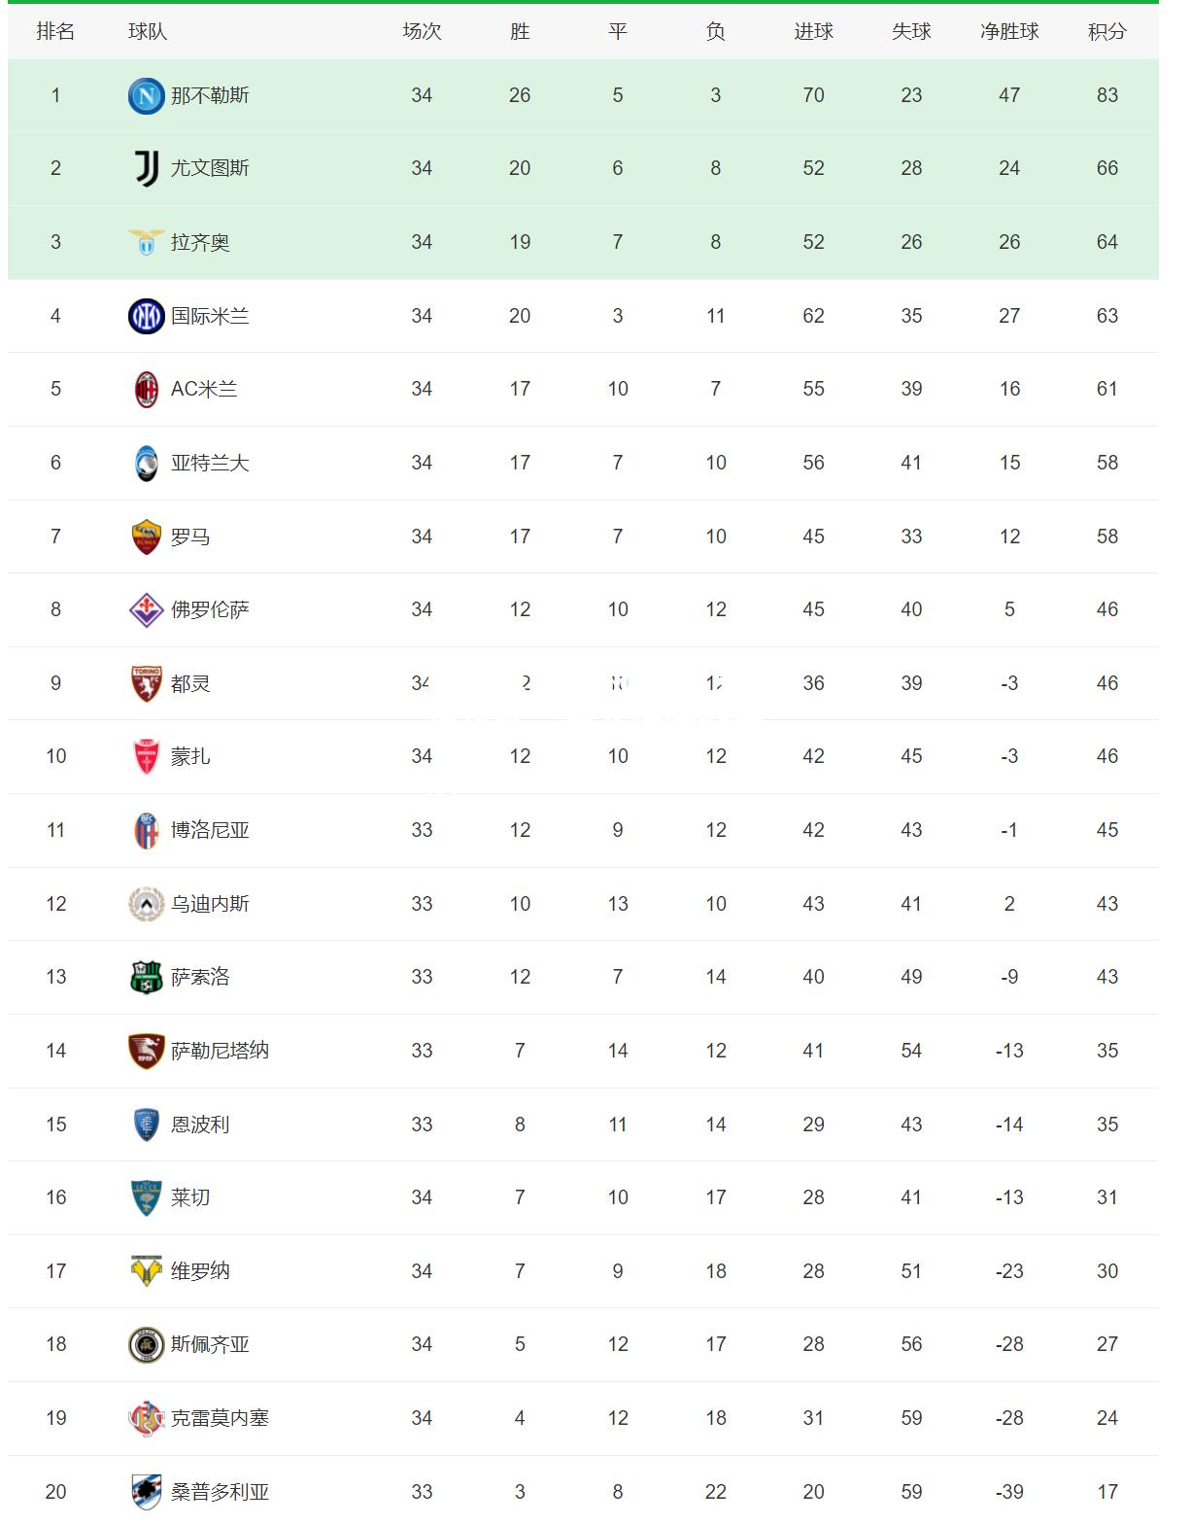
Task: Click the Sampdoria crest icon
Action: point(146,1492)
